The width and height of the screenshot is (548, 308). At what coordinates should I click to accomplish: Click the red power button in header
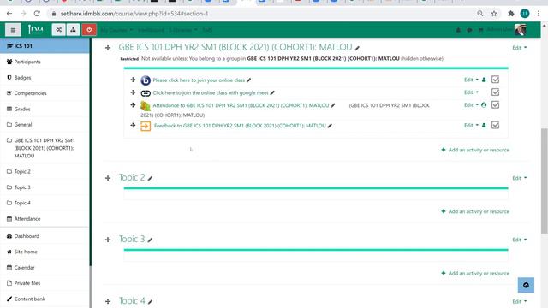(x=89, y=30)
